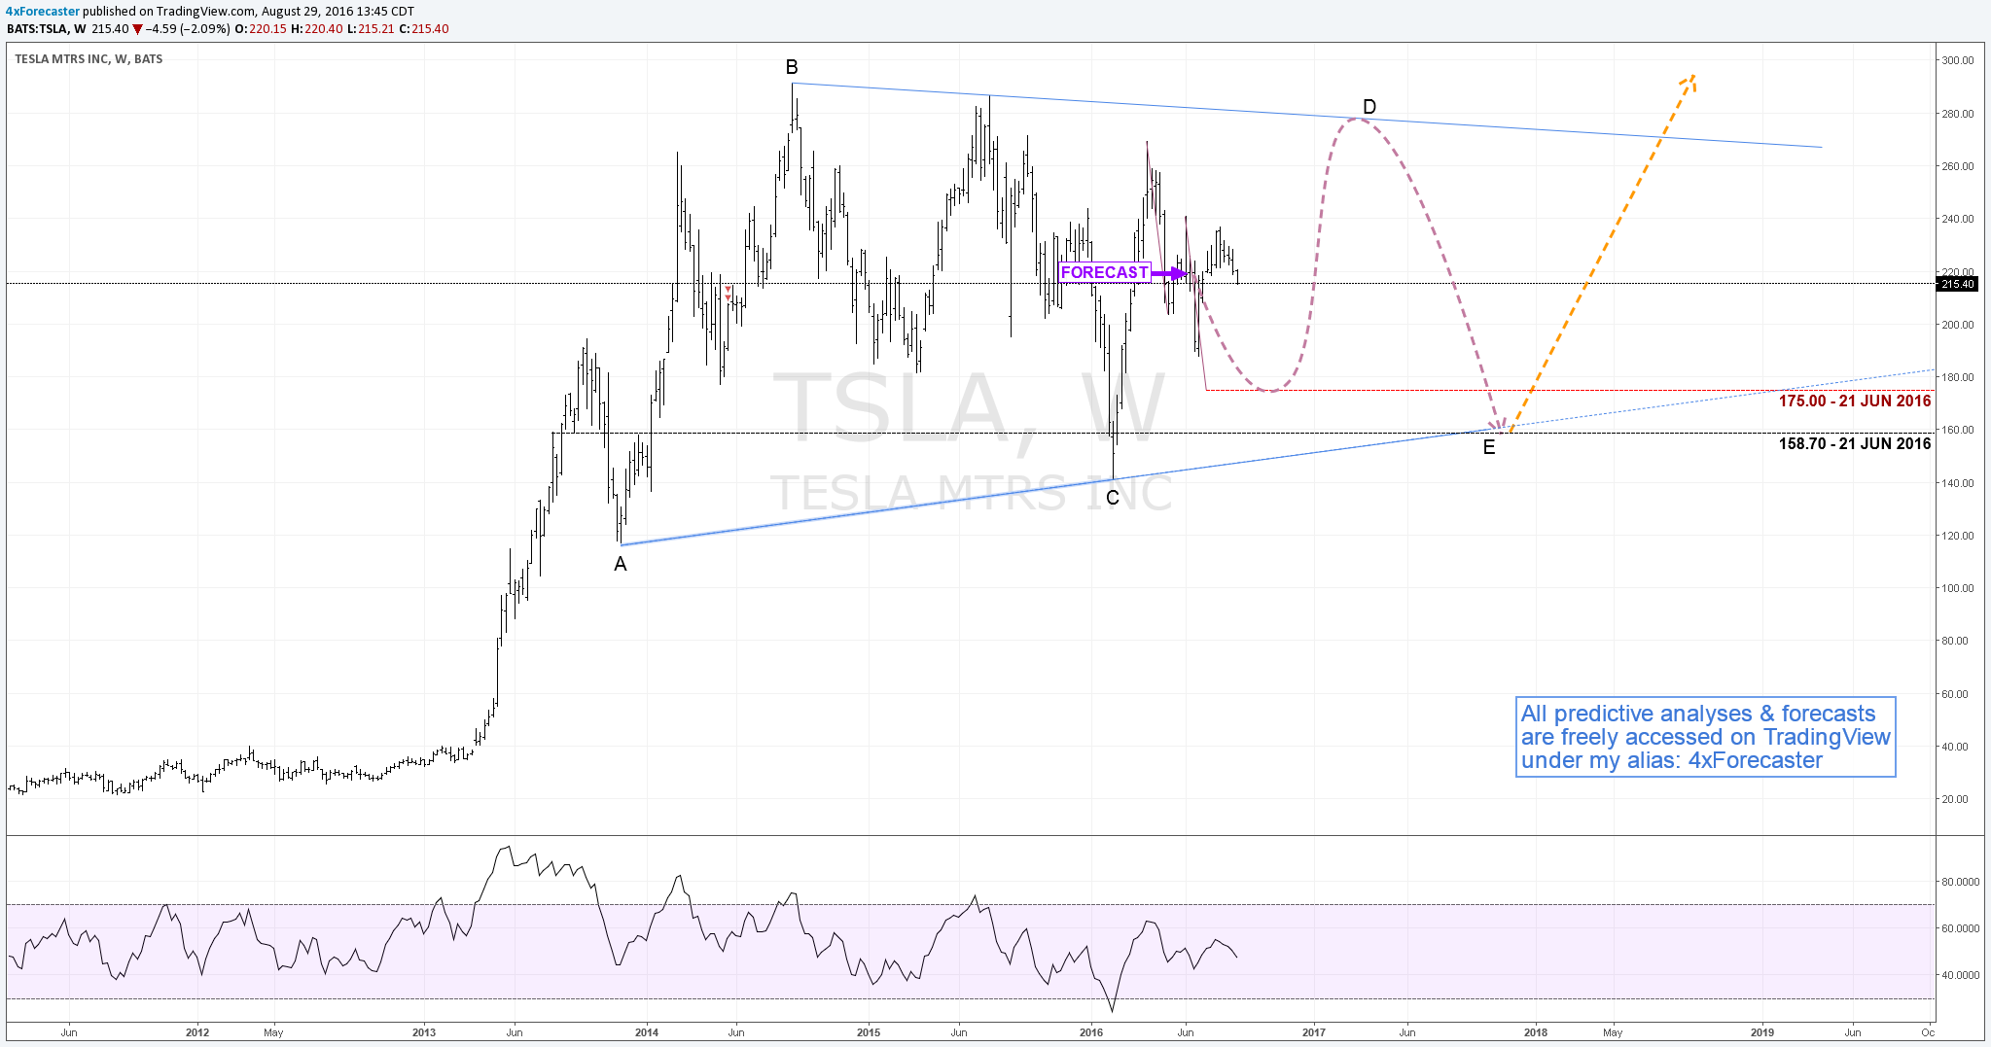Click the 120.00 price axis label
Screen dimensions: 1991x1047
click(1958, 536)
